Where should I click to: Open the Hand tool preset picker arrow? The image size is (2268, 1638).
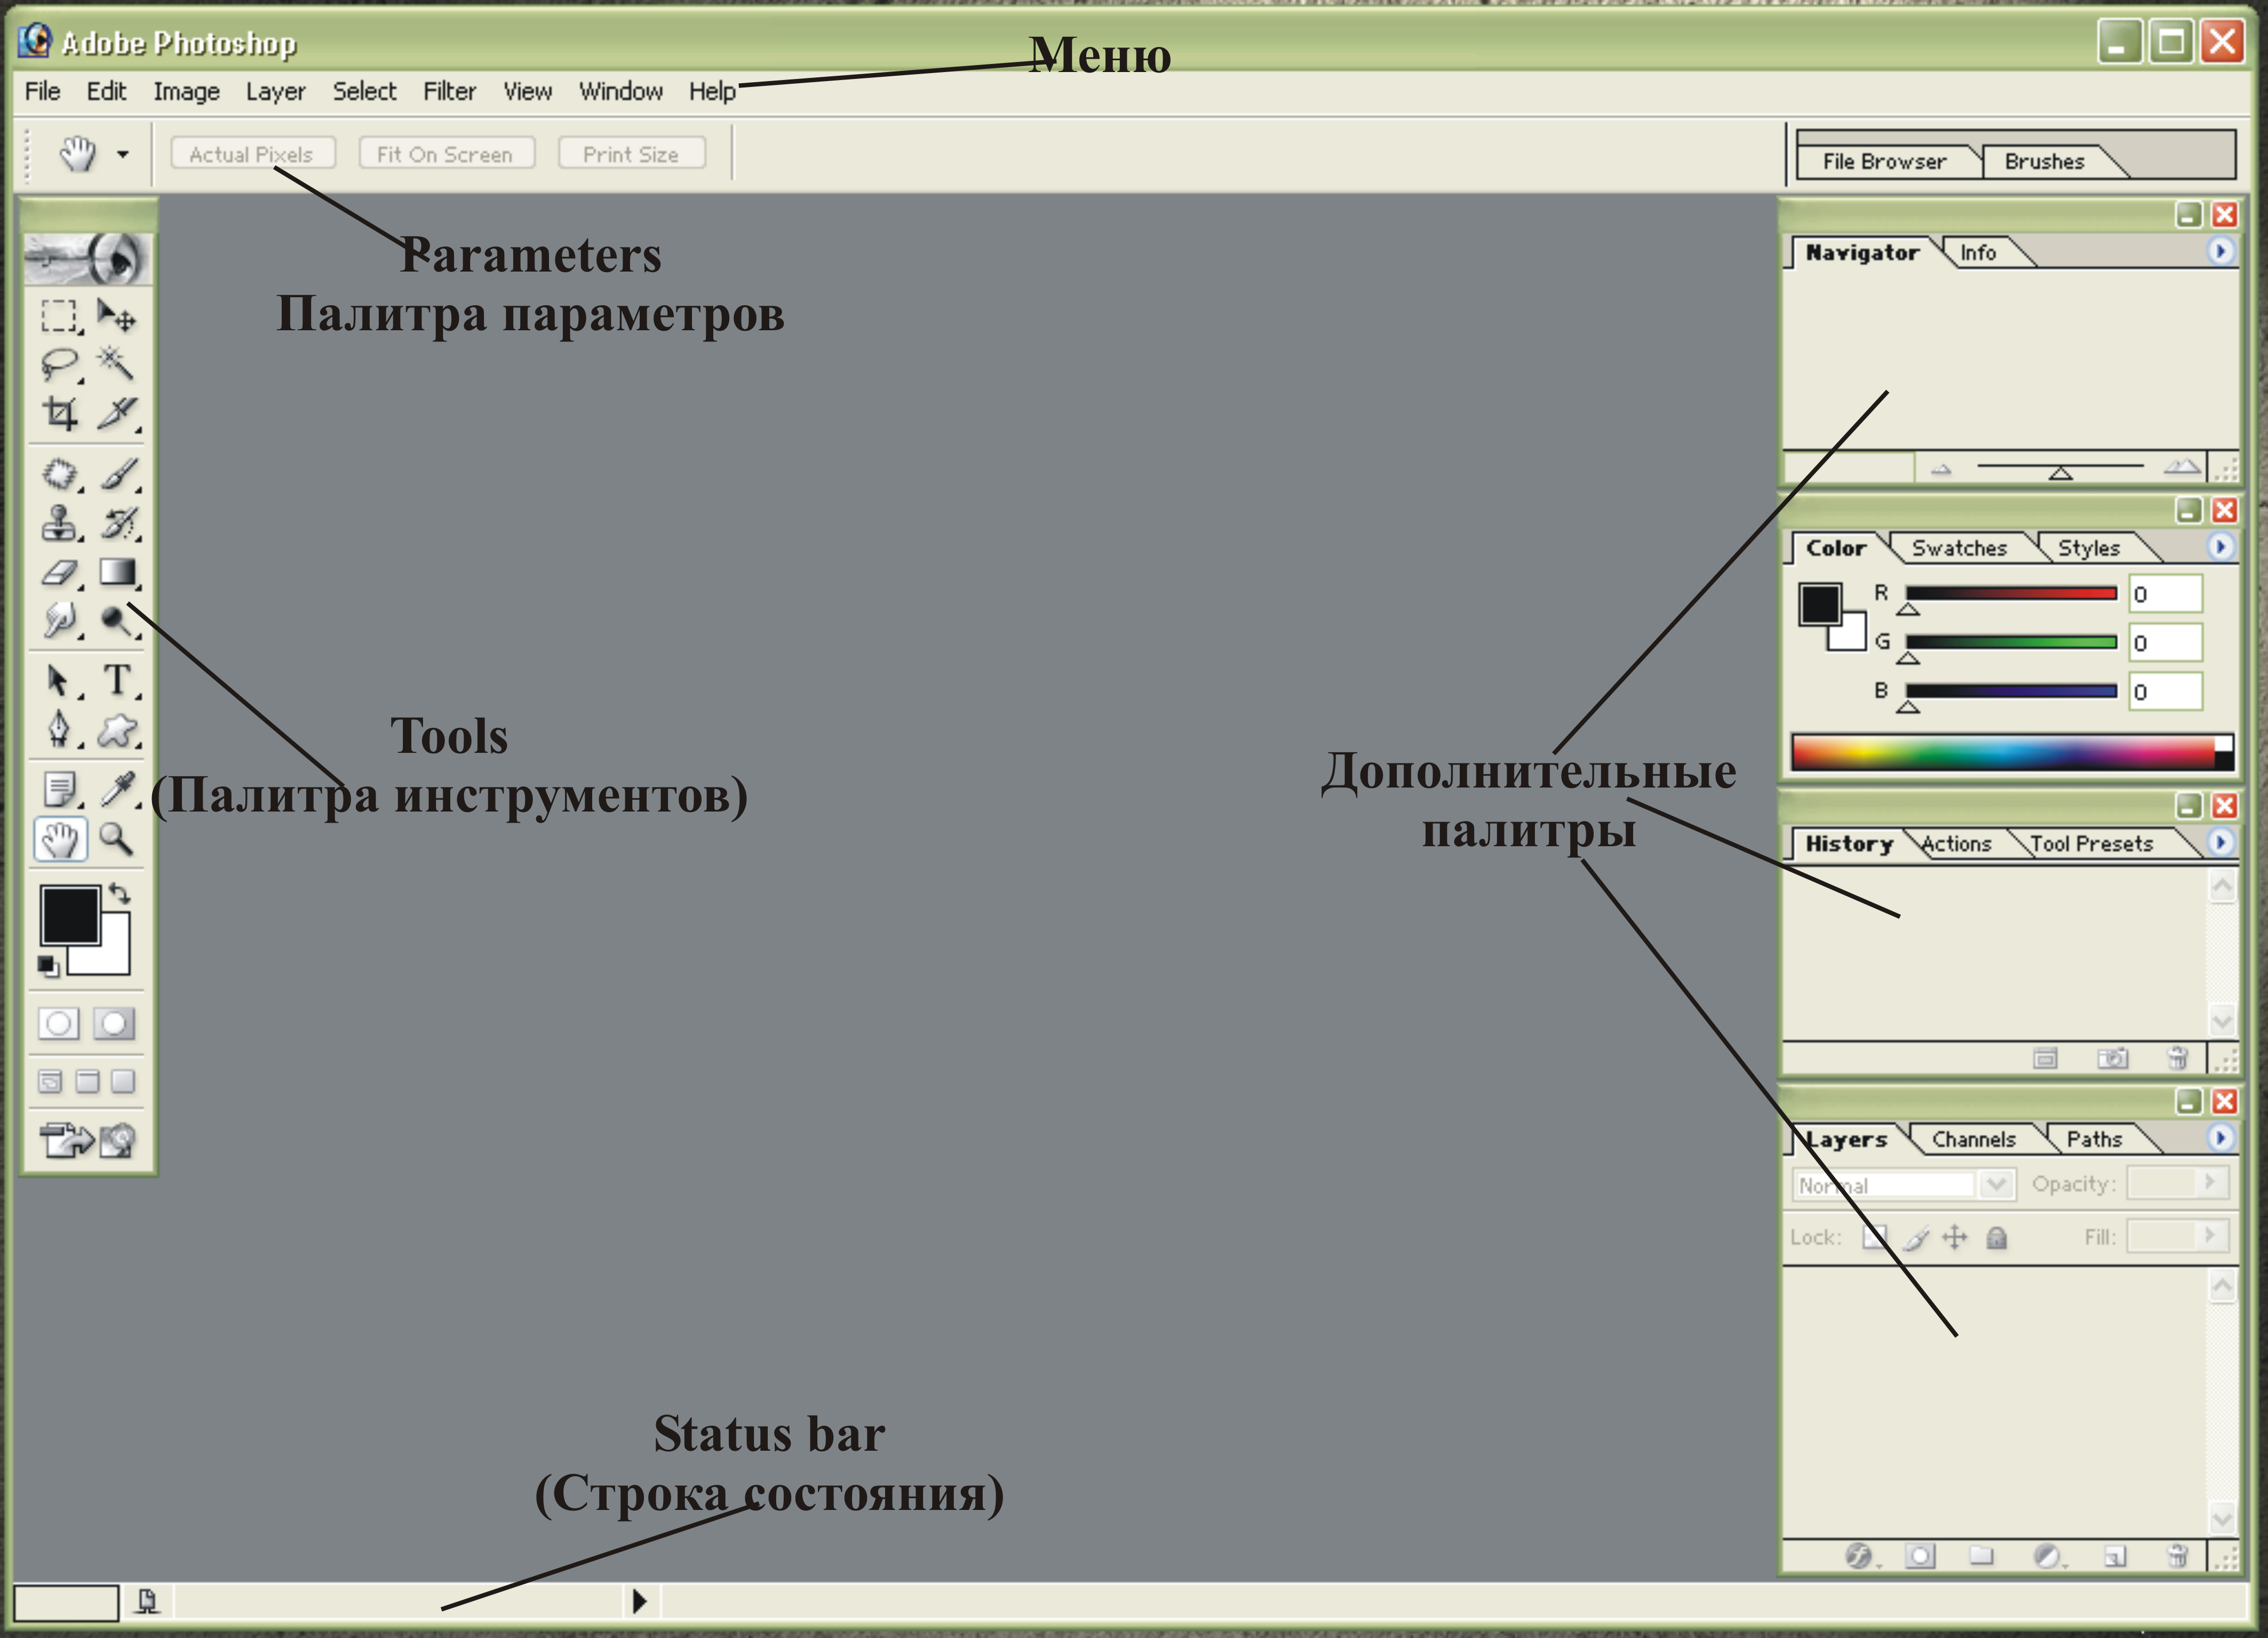coord(122,154)
